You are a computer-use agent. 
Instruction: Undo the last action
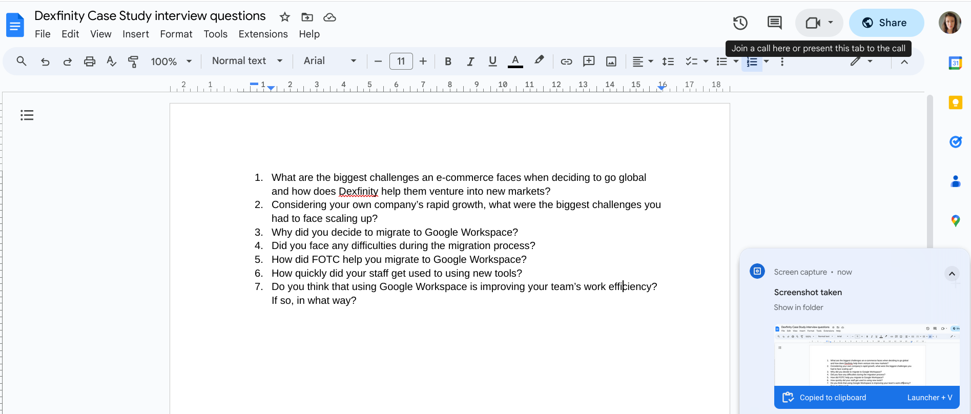pyautogui.click(x=45, y=61)
